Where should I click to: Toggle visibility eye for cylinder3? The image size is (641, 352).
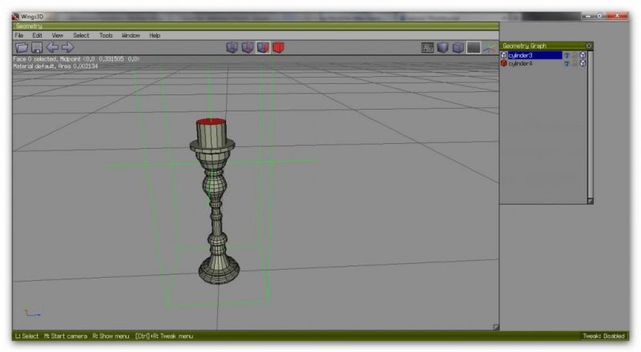tap(566, 55)
